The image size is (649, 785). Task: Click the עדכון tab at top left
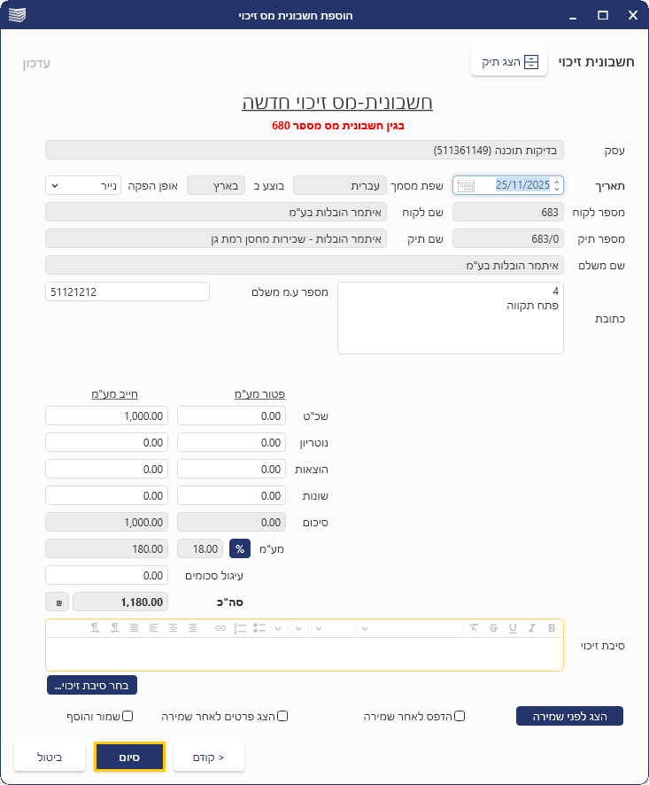coord(36,63)
